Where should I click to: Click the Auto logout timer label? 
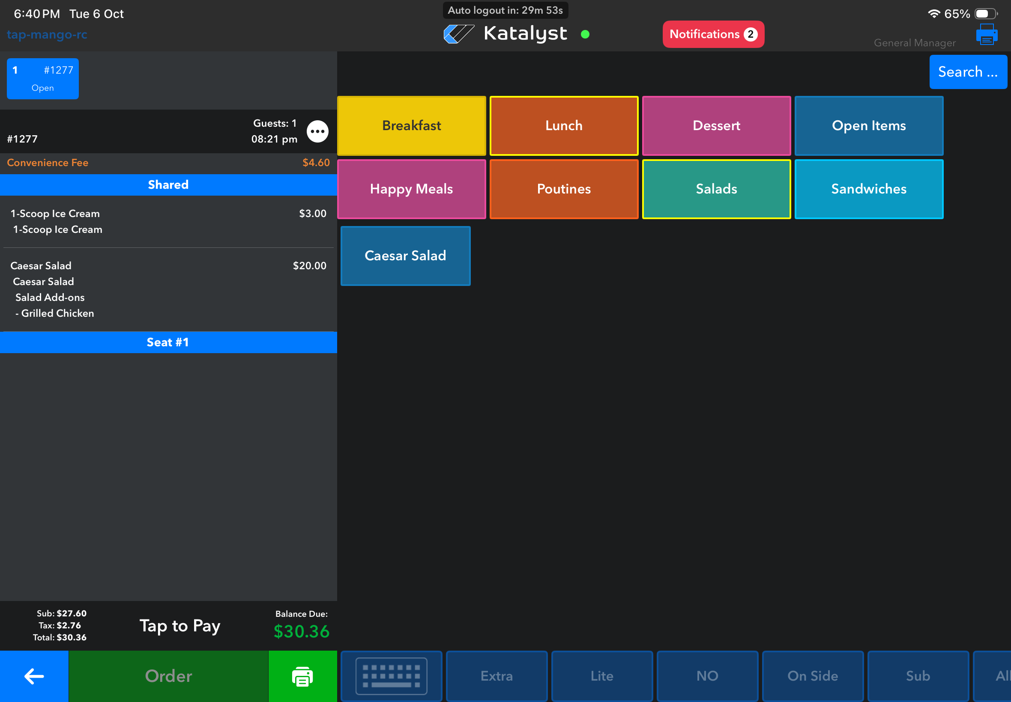(x=505, y=10)
